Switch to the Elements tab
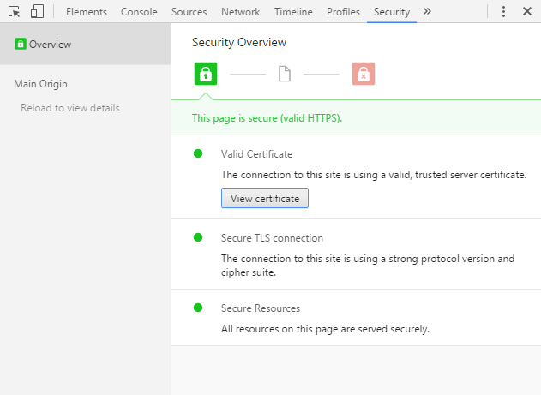This screenshot has width=541, height=395. click(x=87, y=12)
